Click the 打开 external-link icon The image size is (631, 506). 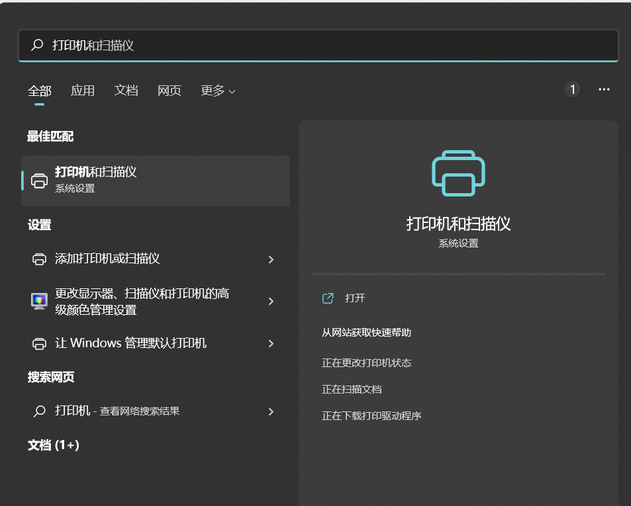coord(328,298)
